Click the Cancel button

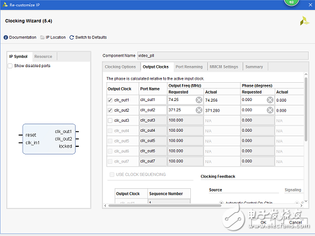coord(295,222)
